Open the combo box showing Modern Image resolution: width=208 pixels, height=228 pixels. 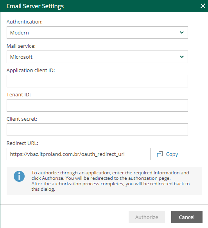[97, 33]
